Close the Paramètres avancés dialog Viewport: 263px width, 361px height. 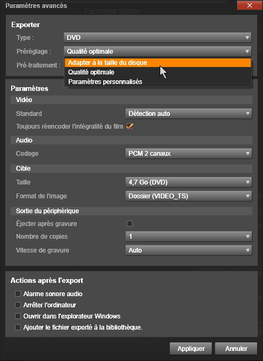(249, 5)
